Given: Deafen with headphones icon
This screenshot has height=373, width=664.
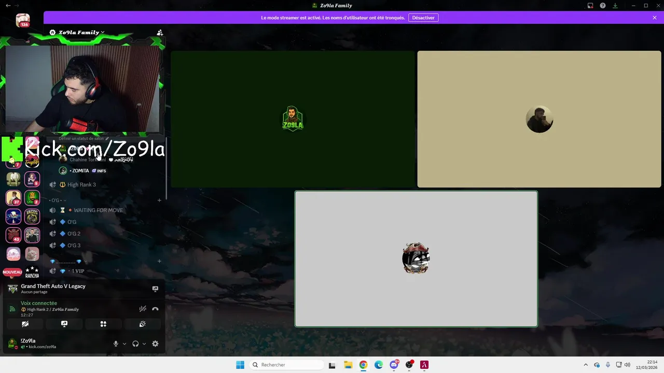Looking at the screenshot, I should pos(135,343).
